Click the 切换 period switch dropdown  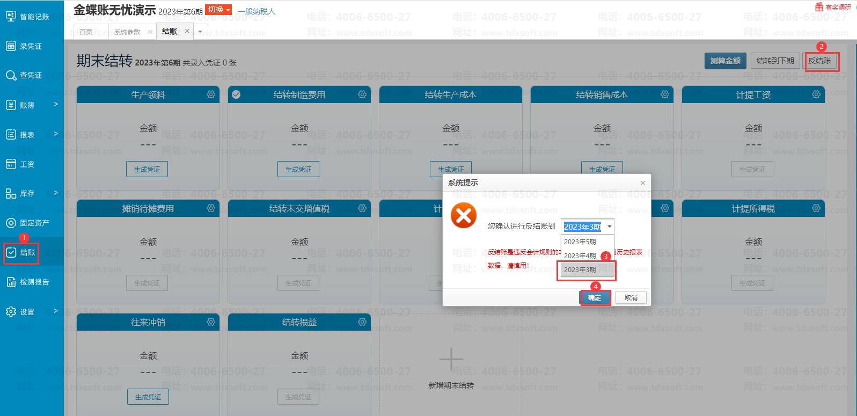(218, 10)
